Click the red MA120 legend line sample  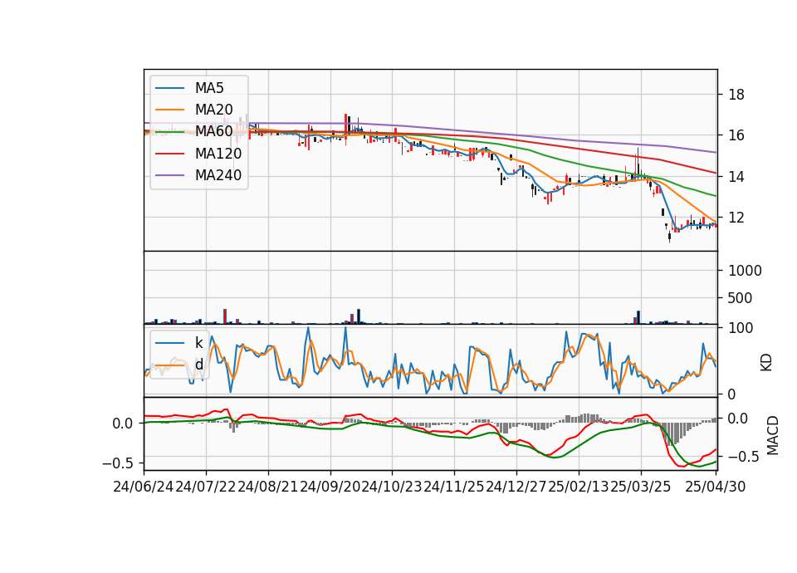pos(169,154)
